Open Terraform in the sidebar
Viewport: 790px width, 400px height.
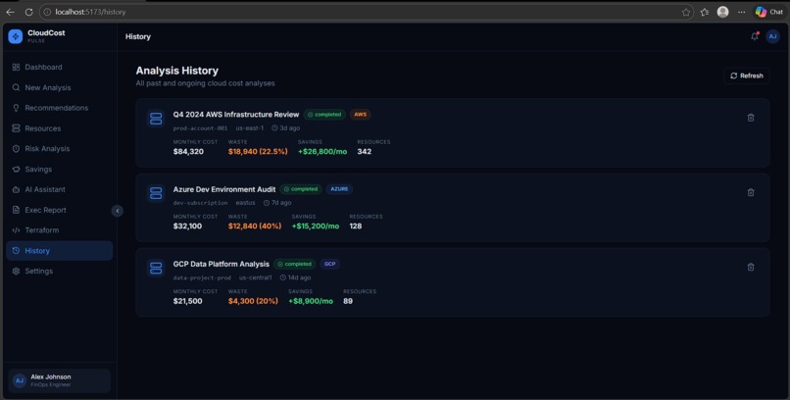point(60,230)
